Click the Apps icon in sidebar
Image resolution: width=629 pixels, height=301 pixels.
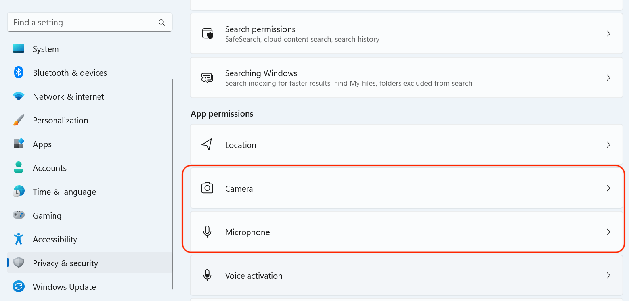pos(19,144)
